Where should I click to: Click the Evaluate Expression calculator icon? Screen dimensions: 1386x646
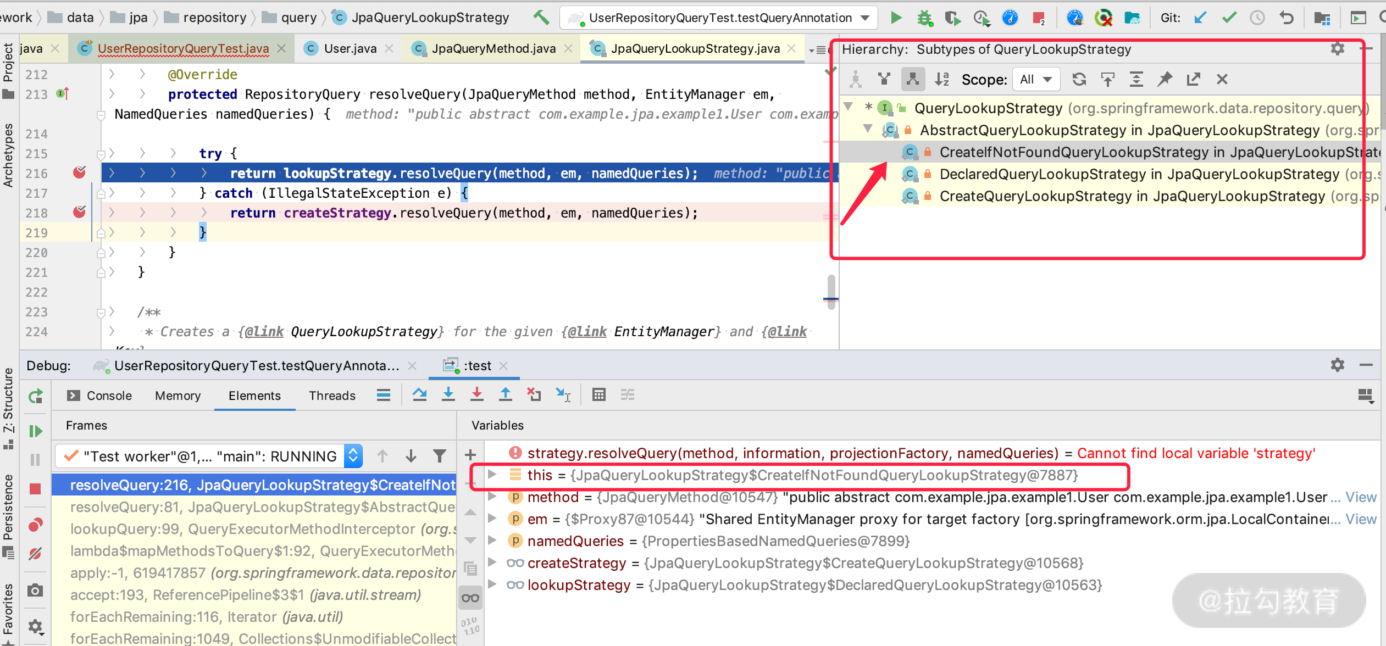[598, 394]
